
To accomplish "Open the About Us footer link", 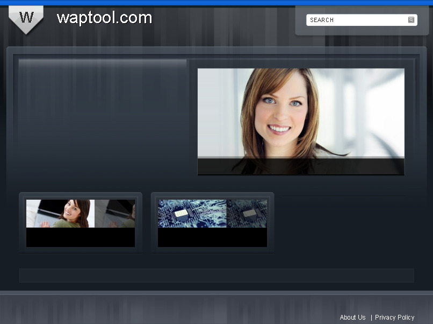I will (352, 318).
